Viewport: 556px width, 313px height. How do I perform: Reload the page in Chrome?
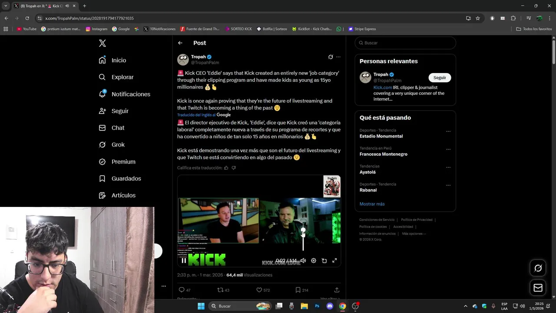27,18
